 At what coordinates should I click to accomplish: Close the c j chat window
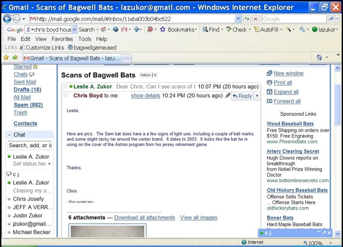pos(329,232)
